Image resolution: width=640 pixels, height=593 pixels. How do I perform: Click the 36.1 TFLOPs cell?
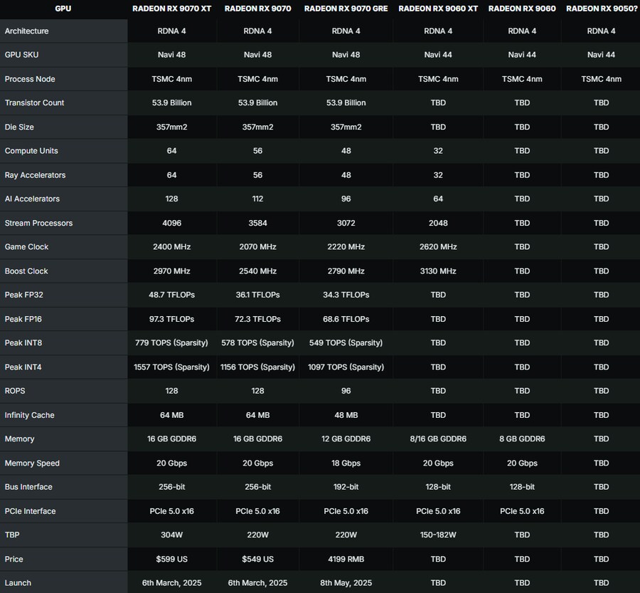coord(257,295)
